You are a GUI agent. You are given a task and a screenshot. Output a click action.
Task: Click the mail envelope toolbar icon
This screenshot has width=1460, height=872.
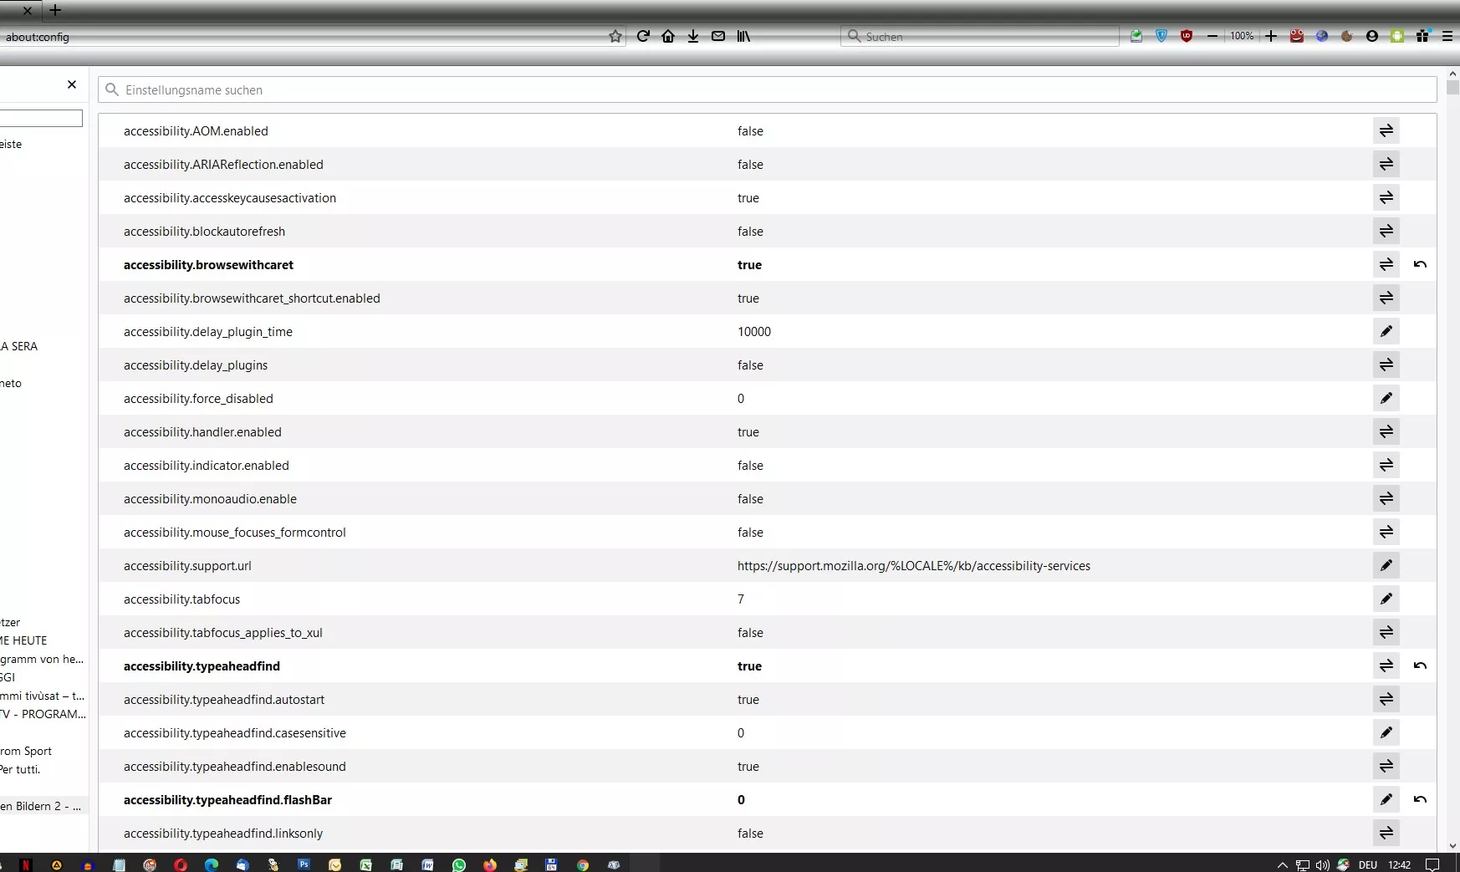point(718,36)
